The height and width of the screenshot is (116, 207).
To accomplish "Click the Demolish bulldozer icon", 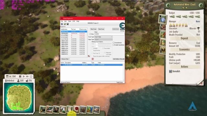I will (170, 71).
